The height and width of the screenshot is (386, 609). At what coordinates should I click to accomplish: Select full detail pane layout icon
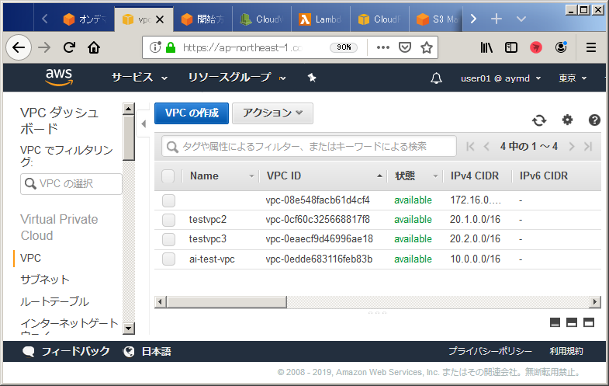(x=589, y=322)
